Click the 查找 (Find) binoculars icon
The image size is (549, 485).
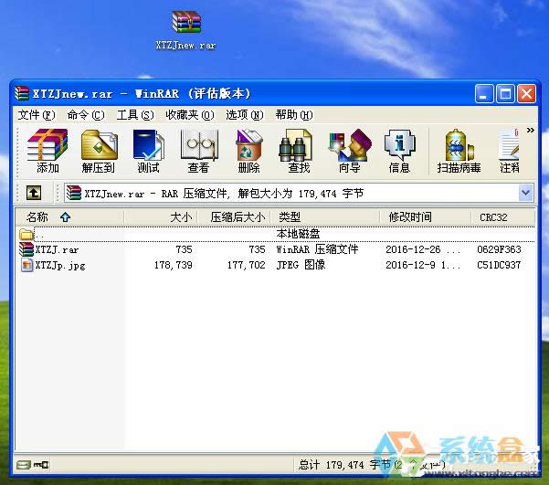click(x=299, y=150)
